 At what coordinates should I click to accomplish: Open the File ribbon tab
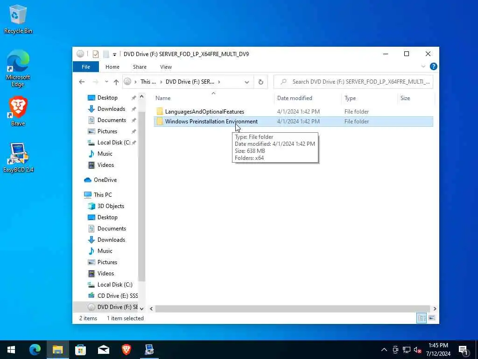pyautogui.click(x=86, y=66)
